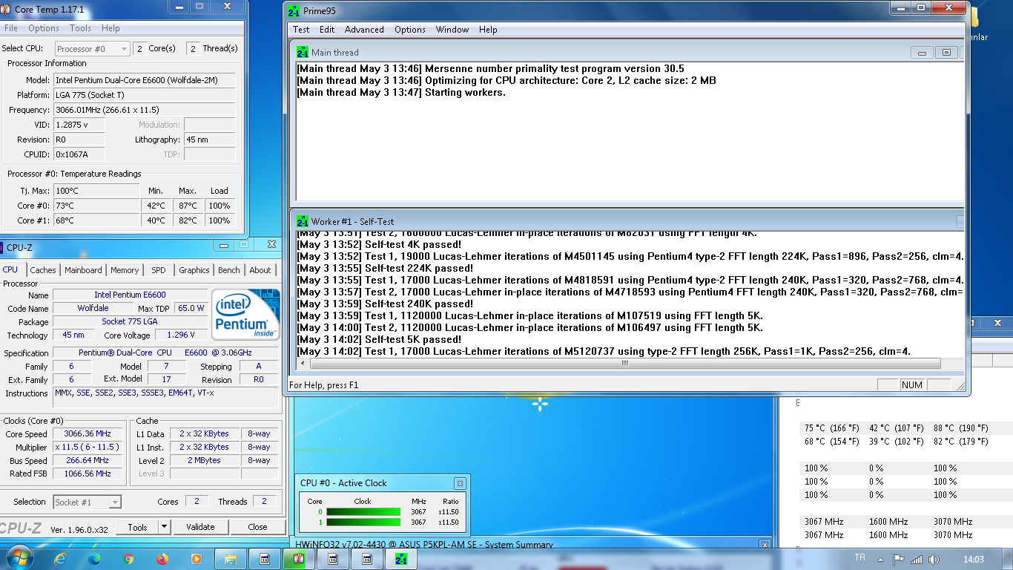The height and width of the screenshot is (570, 1013).
Task: Switch to the SPD tab in CPU-Z
Action: (159, 270)
